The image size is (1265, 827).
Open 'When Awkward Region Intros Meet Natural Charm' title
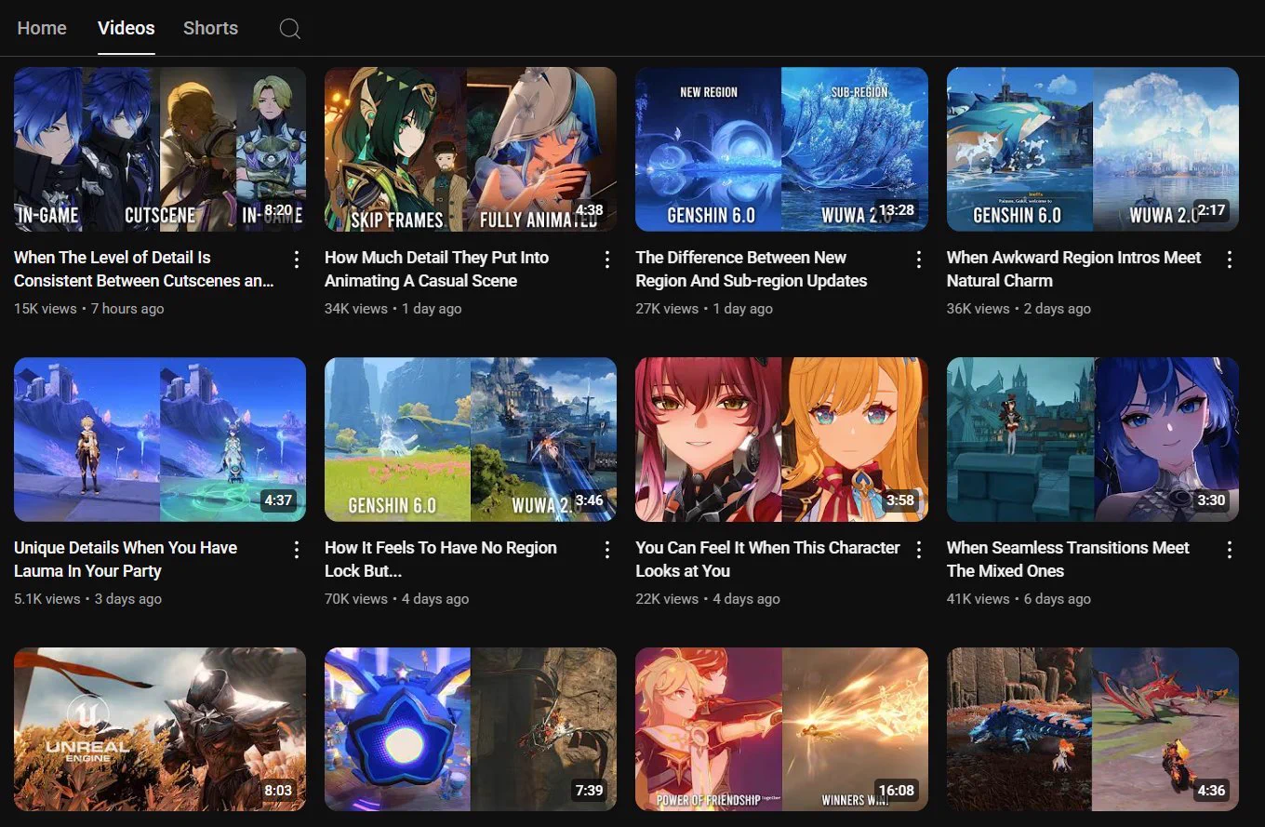pos(1074,269)
